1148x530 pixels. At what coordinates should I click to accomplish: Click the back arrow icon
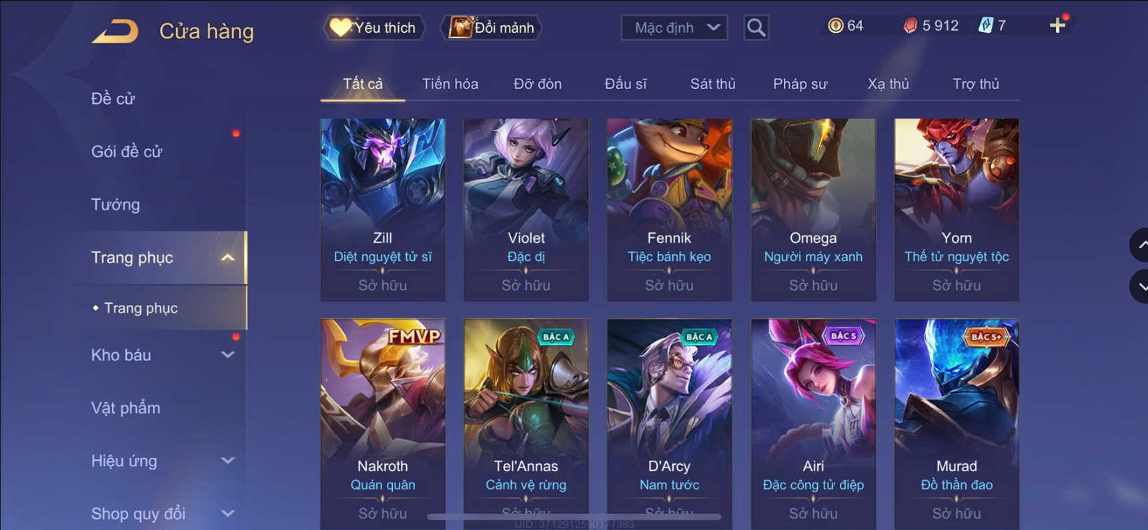pos(115,31)
